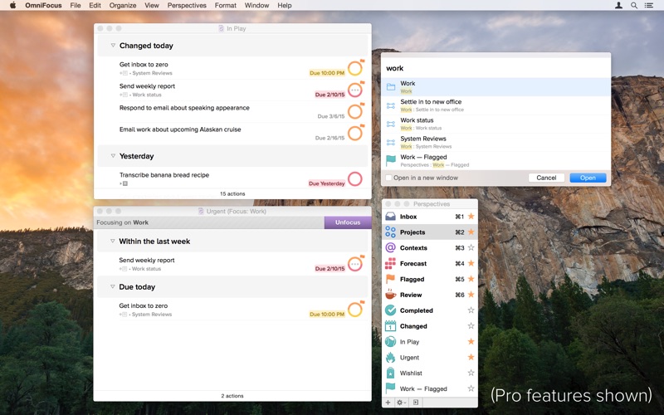664x415 pixels.
Task: Open the Urgent perspective flame icon
Action: pos(390,358)
